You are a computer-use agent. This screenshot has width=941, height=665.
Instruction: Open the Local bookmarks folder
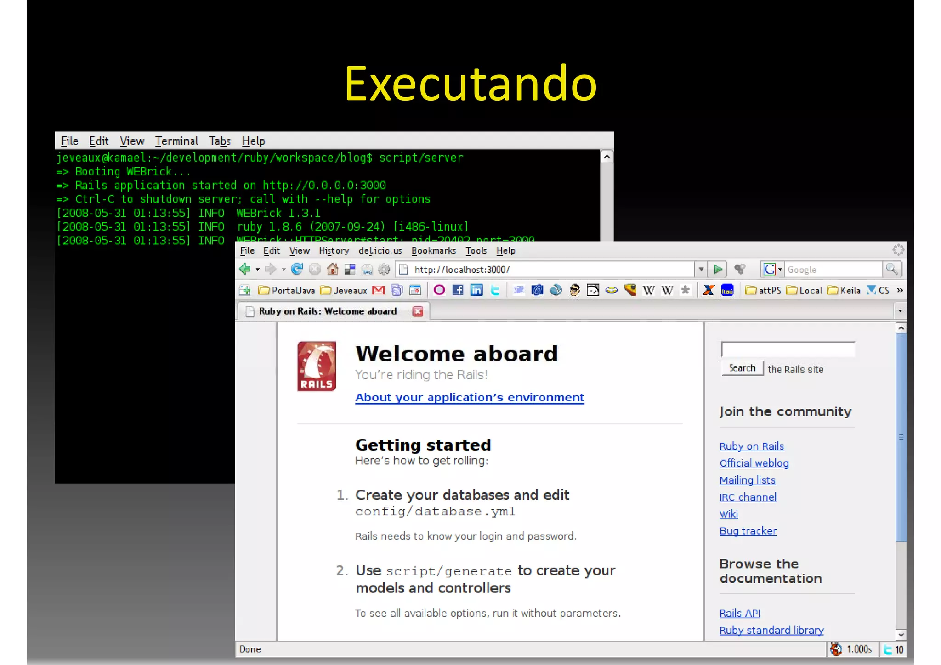pos(804,290)
